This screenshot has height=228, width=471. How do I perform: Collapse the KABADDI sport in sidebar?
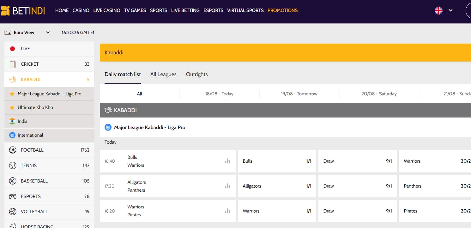[x=49, y=80]
